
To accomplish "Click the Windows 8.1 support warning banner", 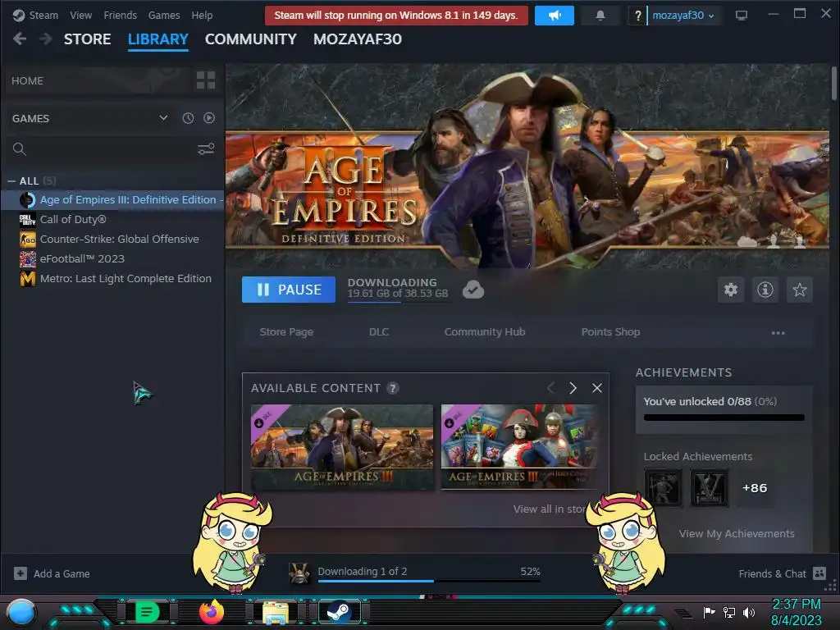I will pos(396,16).
